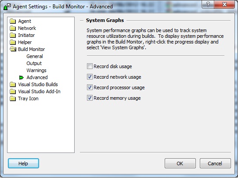Disable Record memory usage checkbox
The image size is (238, 178).
point(90,98)
